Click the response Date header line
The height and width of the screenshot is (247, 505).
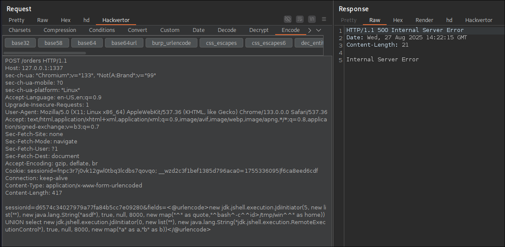click(x=407, y=38)
